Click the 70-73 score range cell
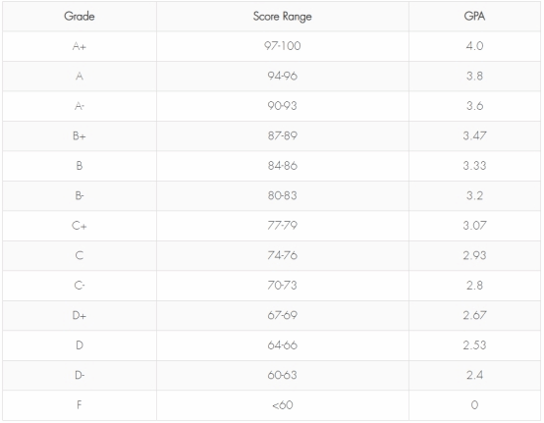This screenshot has height=423, width=544. click(283, 286)
